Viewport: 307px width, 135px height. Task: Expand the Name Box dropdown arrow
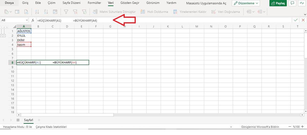(x=27, y=20)
